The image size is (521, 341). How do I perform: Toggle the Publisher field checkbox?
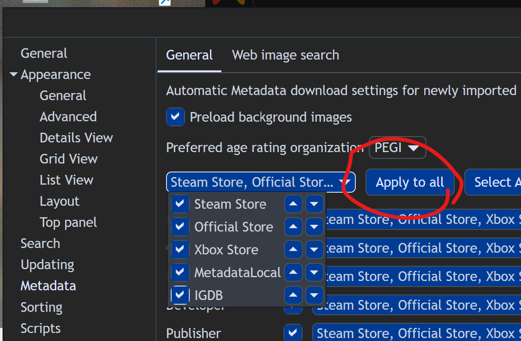pos(293,333)
